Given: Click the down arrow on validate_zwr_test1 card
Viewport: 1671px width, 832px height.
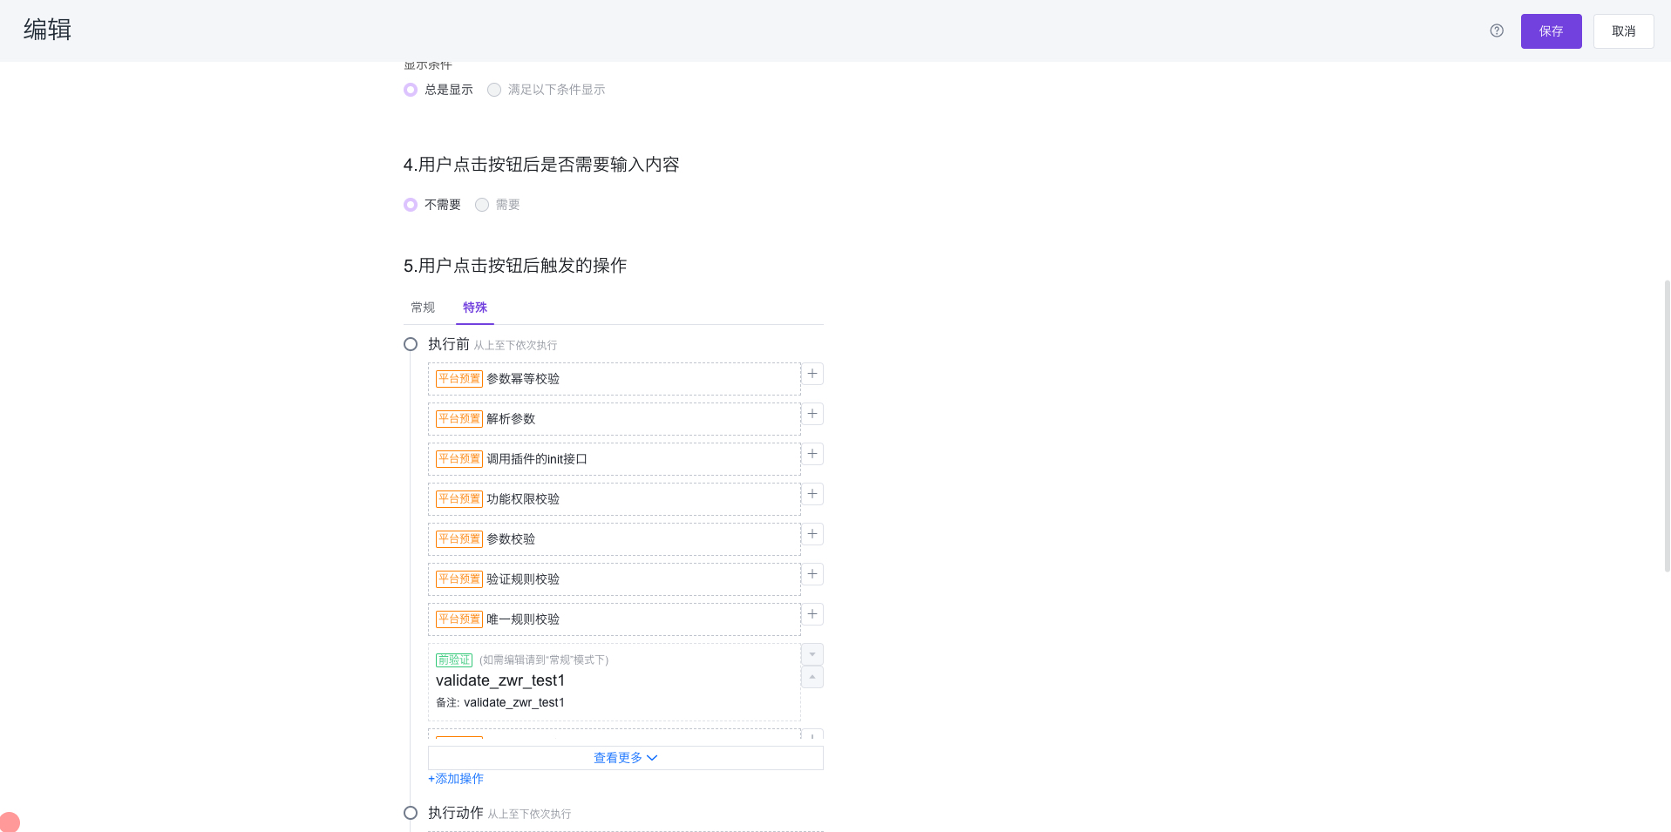Looking at the screenshot, I should click(x=812, y=653).
